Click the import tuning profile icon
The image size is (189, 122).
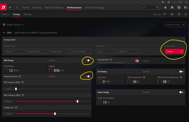(x=172, y=14)
